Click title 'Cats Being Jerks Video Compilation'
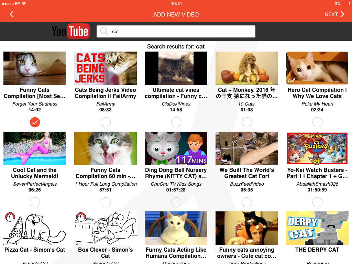The height and width of the screenshot is (264, 352). [106, 93]
